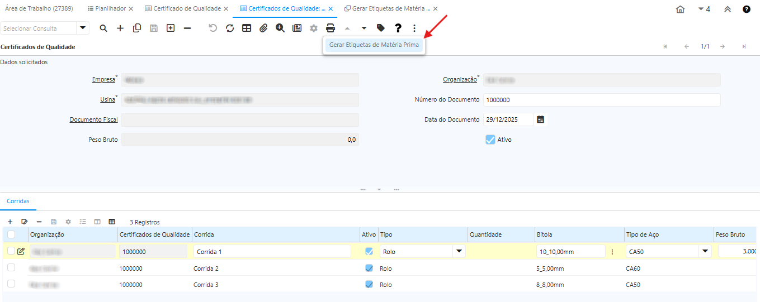Expand the Tipo dropdown showing Rolo
Image resolution: width=760 pixels, height=302 pixels.
pos(459,252)
